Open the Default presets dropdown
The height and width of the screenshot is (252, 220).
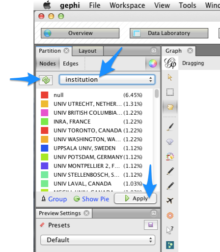98,240
